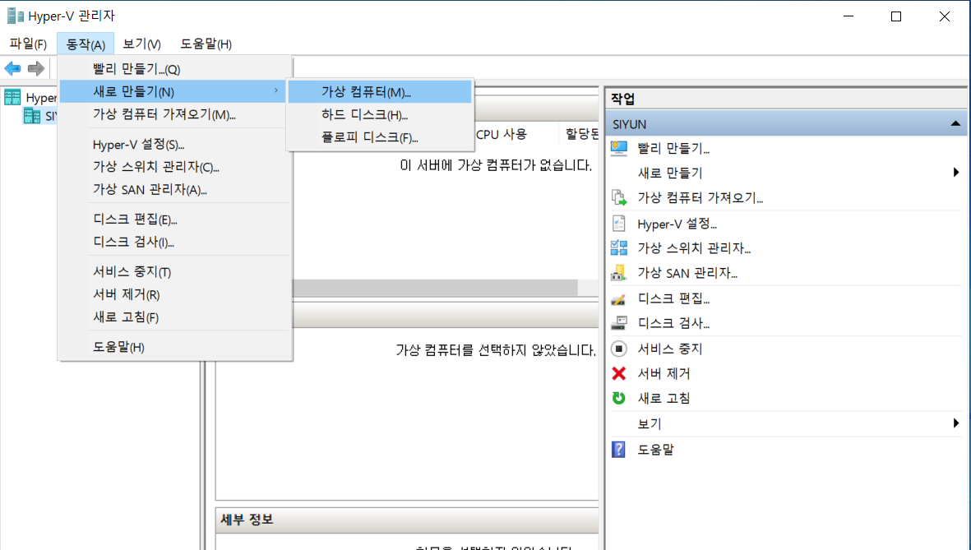Choose 가상 컴퓨터 가져오기(M)... menu entry

coord(174,114)
